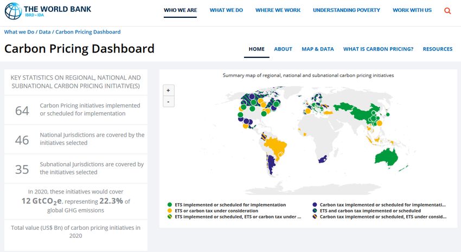Switch to the ABOUT tab
461x252 pixels.
[x=283, y=49]
